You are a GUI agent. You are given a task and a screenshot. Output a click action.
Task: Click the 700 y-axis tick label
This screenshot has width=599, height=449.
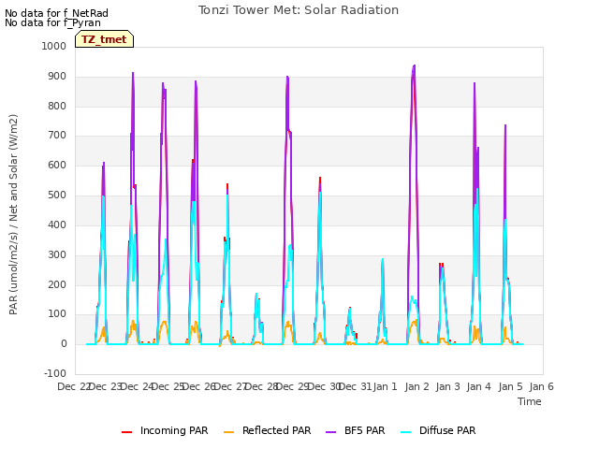57,136
